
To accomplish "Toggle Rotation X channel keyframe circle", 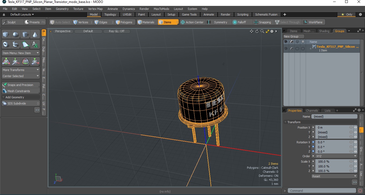I will 313,142.
